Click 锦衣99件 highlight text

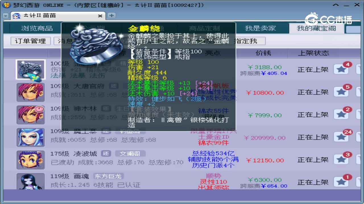tap(213, 143)
